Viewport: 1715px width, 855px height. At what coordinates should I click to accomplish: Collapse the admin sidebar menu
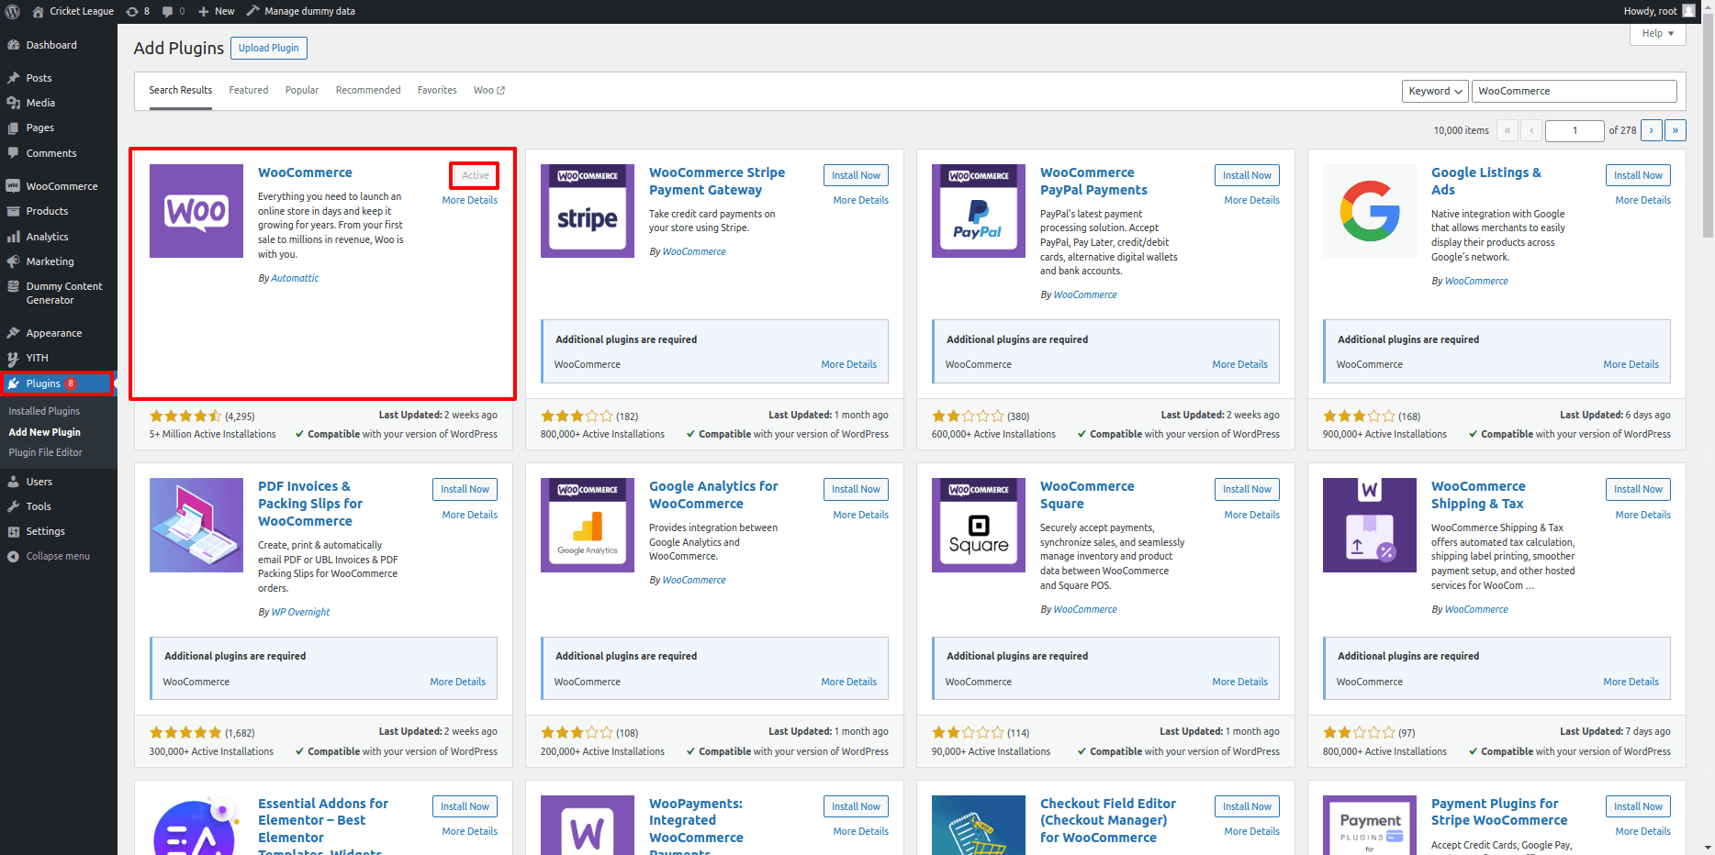(x=57, y=556)
